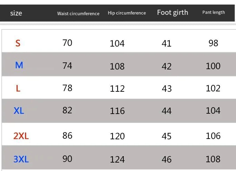Screen dimensions: 236x171
Task: Click the blue 'M' size label
Action: click(x=19, y=65)
